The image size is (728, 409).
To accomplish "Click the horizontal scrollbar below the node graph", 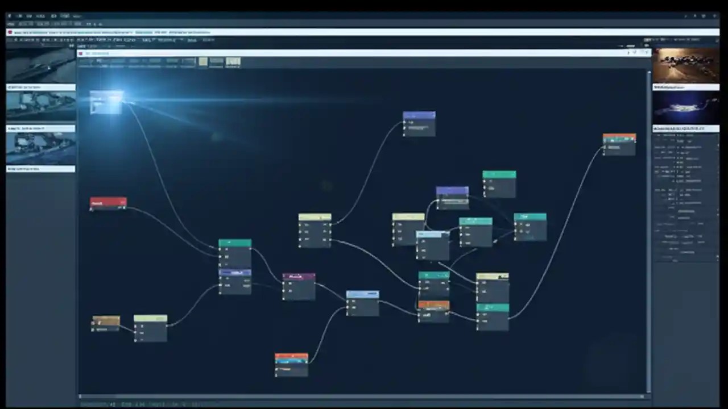I will click(364, 396).
